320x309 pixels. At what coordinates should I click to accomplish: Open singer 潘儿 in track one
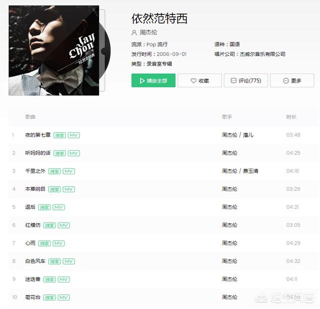pos(248,135)
